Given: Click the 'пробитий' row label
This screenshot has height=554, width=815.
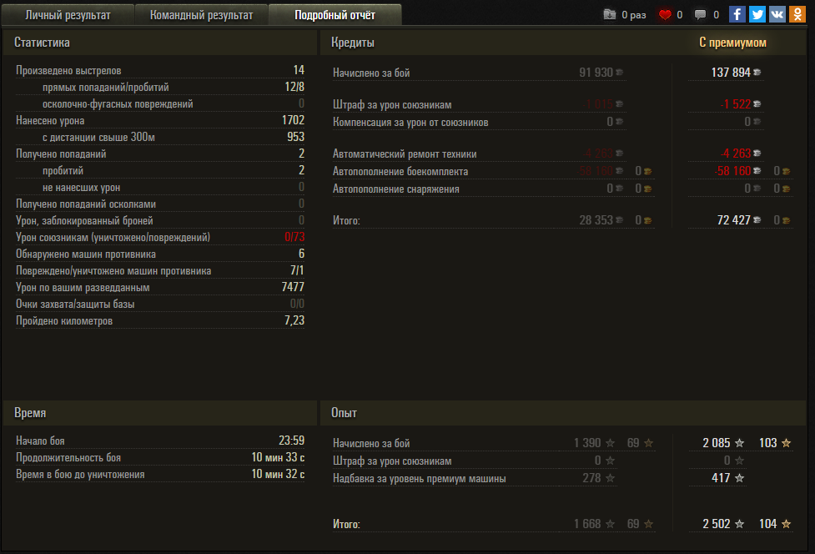Looking at the screenshot, I should coord(63,170).
